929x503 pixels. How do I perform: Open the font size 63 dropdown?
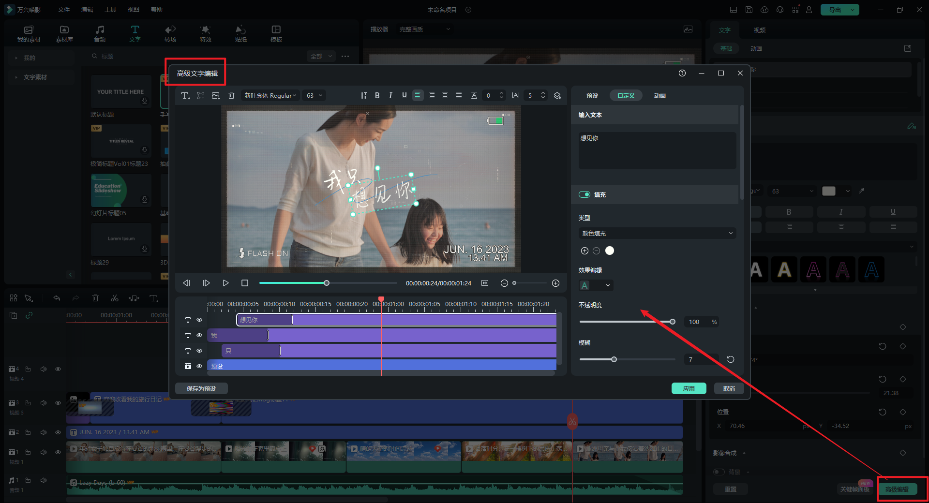315,96
